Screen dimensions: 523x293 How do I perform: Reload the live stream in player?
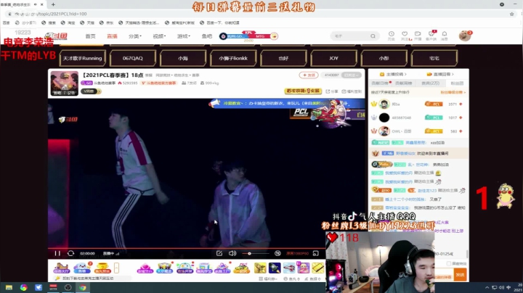(x=70, y=253)
